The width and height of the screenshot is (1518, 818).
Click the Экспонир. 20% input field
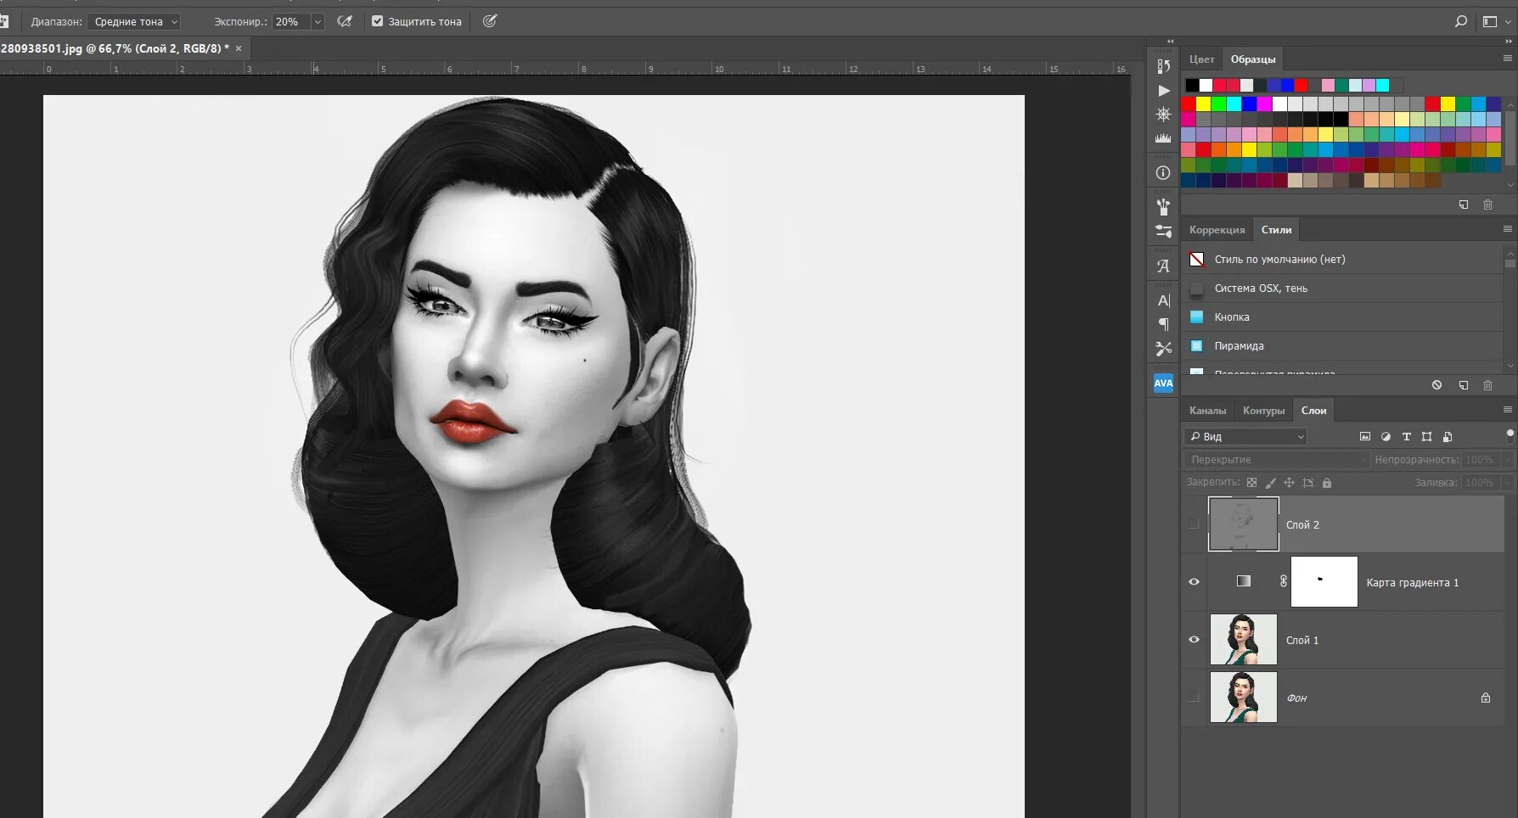click(291, 21)
